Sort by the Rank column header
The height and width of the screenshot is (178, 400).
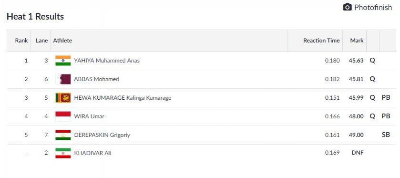tap(21, 41)
